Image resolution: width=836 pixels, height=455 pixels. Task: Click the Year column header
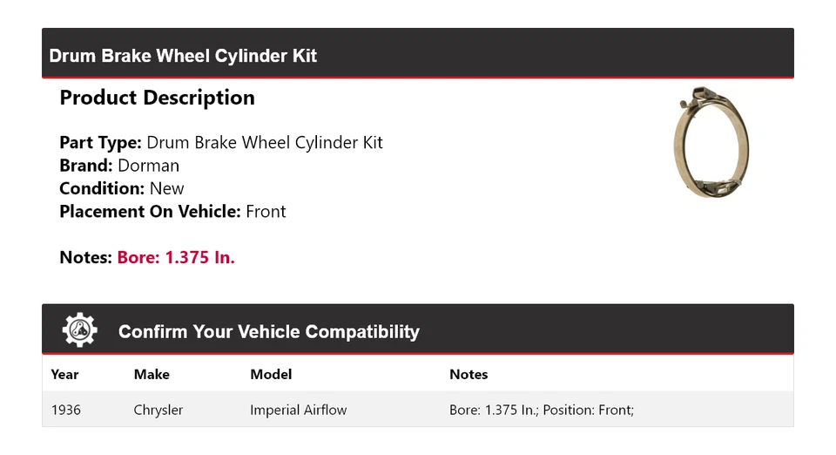pos(64,374)
